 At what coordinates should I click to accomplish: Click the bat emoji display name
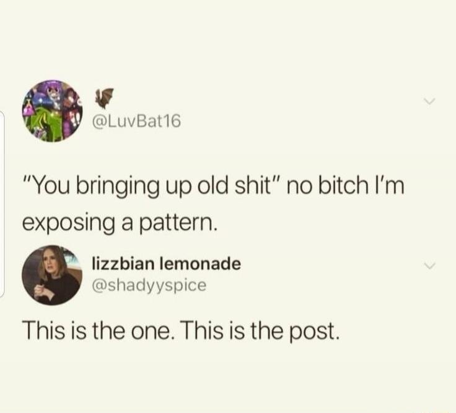104,98
